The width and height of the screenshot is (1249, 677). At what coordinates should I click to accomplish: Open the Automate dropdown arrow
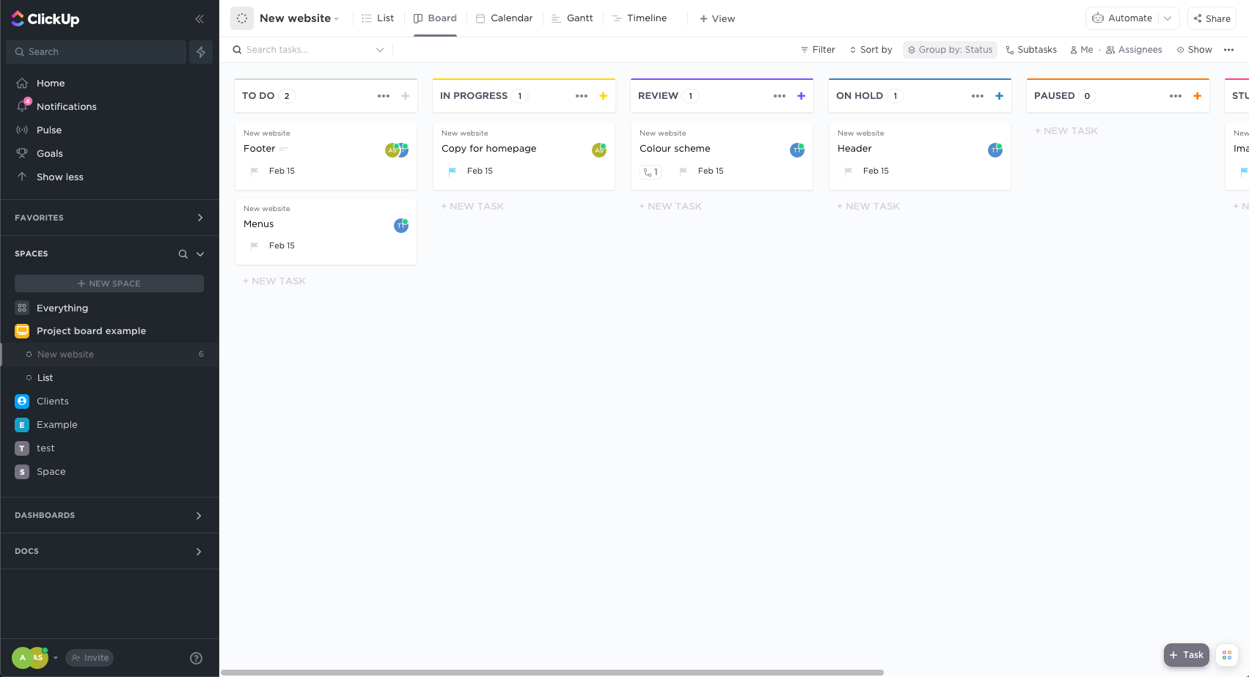tap(1168, 18)
